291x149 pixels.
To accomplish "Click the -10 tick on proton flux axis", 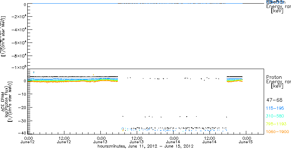I will tap(22, 94).
